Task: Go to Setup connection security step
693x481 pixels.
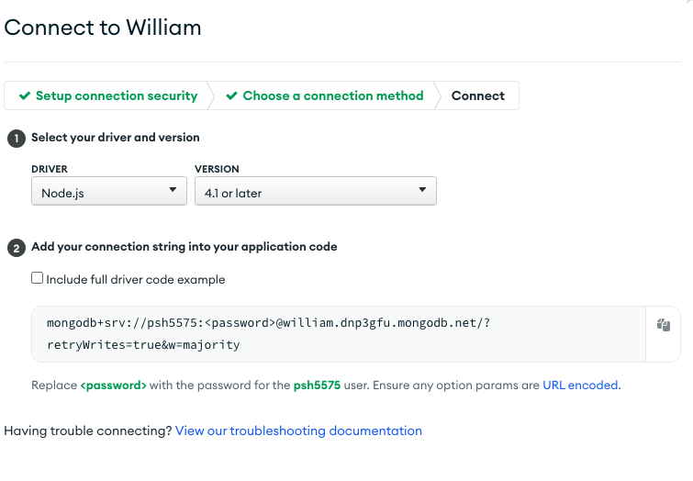Action: (108, 95)
